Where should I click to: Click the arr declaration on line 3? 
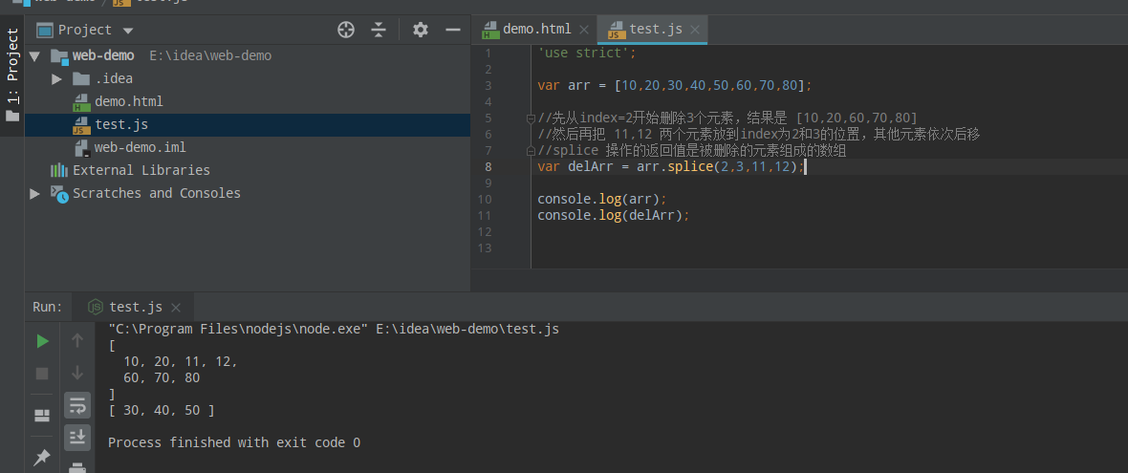[x=675, y=86]
